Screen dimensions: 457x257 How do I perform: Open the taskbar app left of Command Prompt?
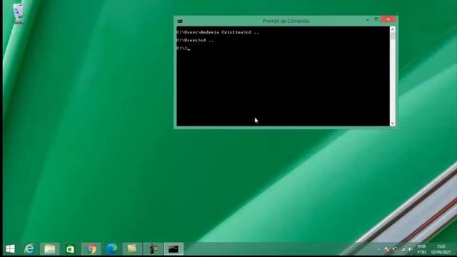coord(153,249)
